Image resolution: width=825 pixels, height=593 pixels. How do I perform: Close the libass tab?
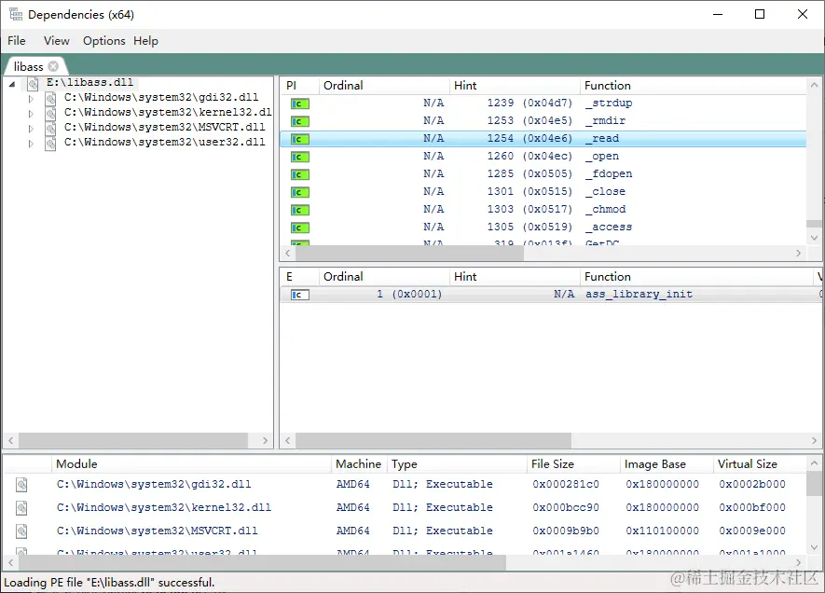[x=51, y=66]
